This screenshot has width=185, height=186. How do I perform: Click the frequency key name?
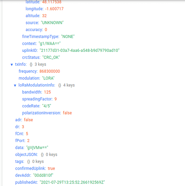coord(28,71)
